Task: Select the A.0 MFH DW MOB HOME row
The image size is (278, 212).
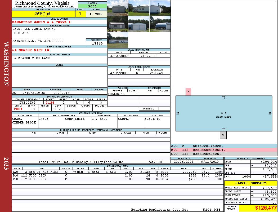Action: (x=118, y=172)
